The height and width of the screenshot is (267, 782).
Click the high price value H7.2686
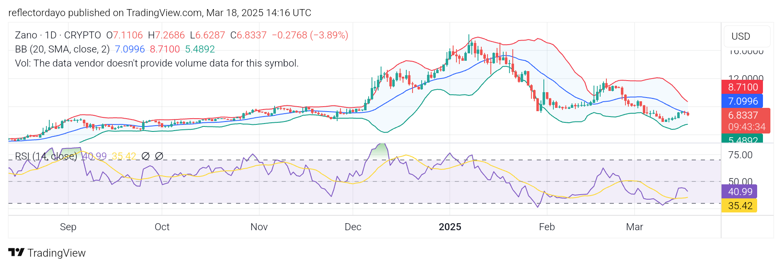[167, 35]
